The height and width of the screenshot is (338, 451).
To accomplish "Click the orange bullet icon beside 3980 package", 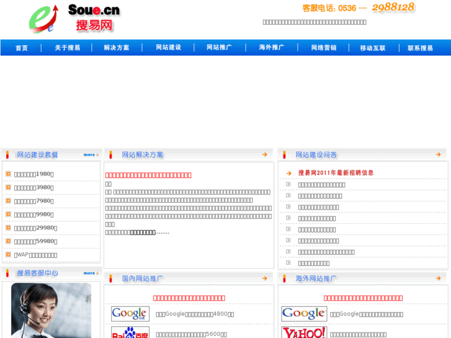I will click(8, 187).
